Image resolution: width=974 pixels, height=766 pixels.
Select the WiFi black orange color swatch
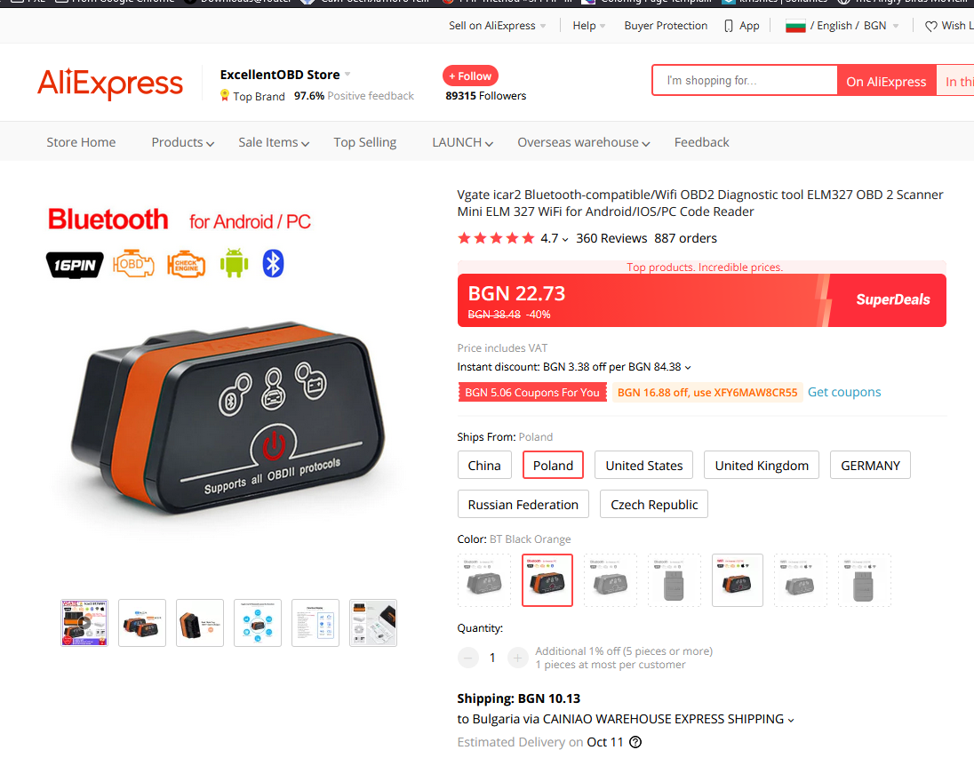point(738,580)
